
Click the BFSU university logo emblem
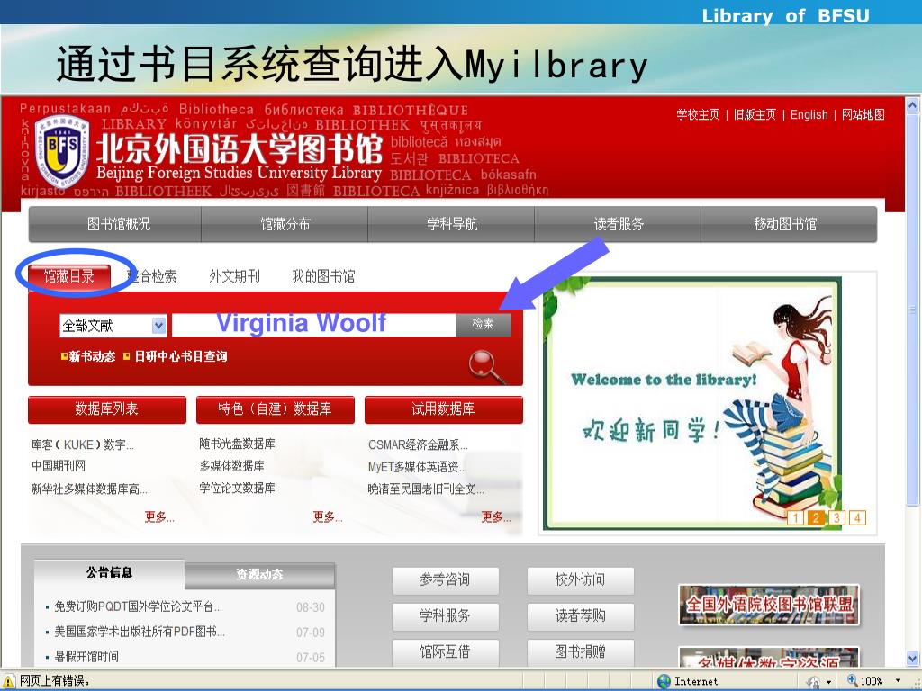click(61, 150)
